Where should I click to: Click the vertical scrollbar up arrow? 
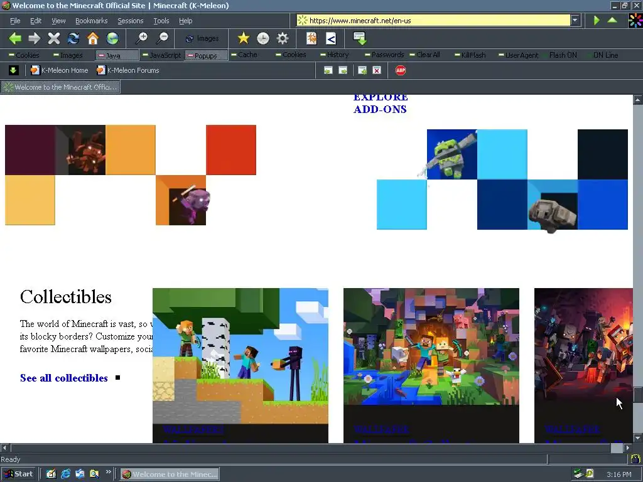638,100
